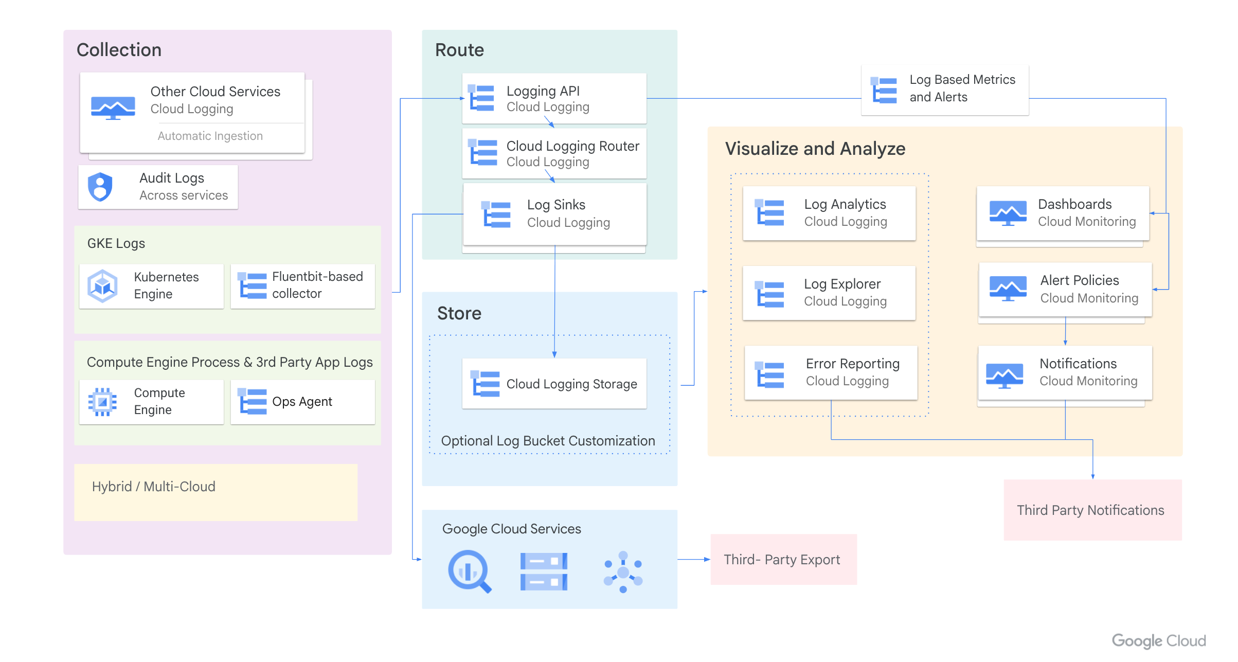The image size is (1238, 662).
Task: Click Optional Log Bucket Customization text
Action: pyautogui.click(x=548, y=441)
